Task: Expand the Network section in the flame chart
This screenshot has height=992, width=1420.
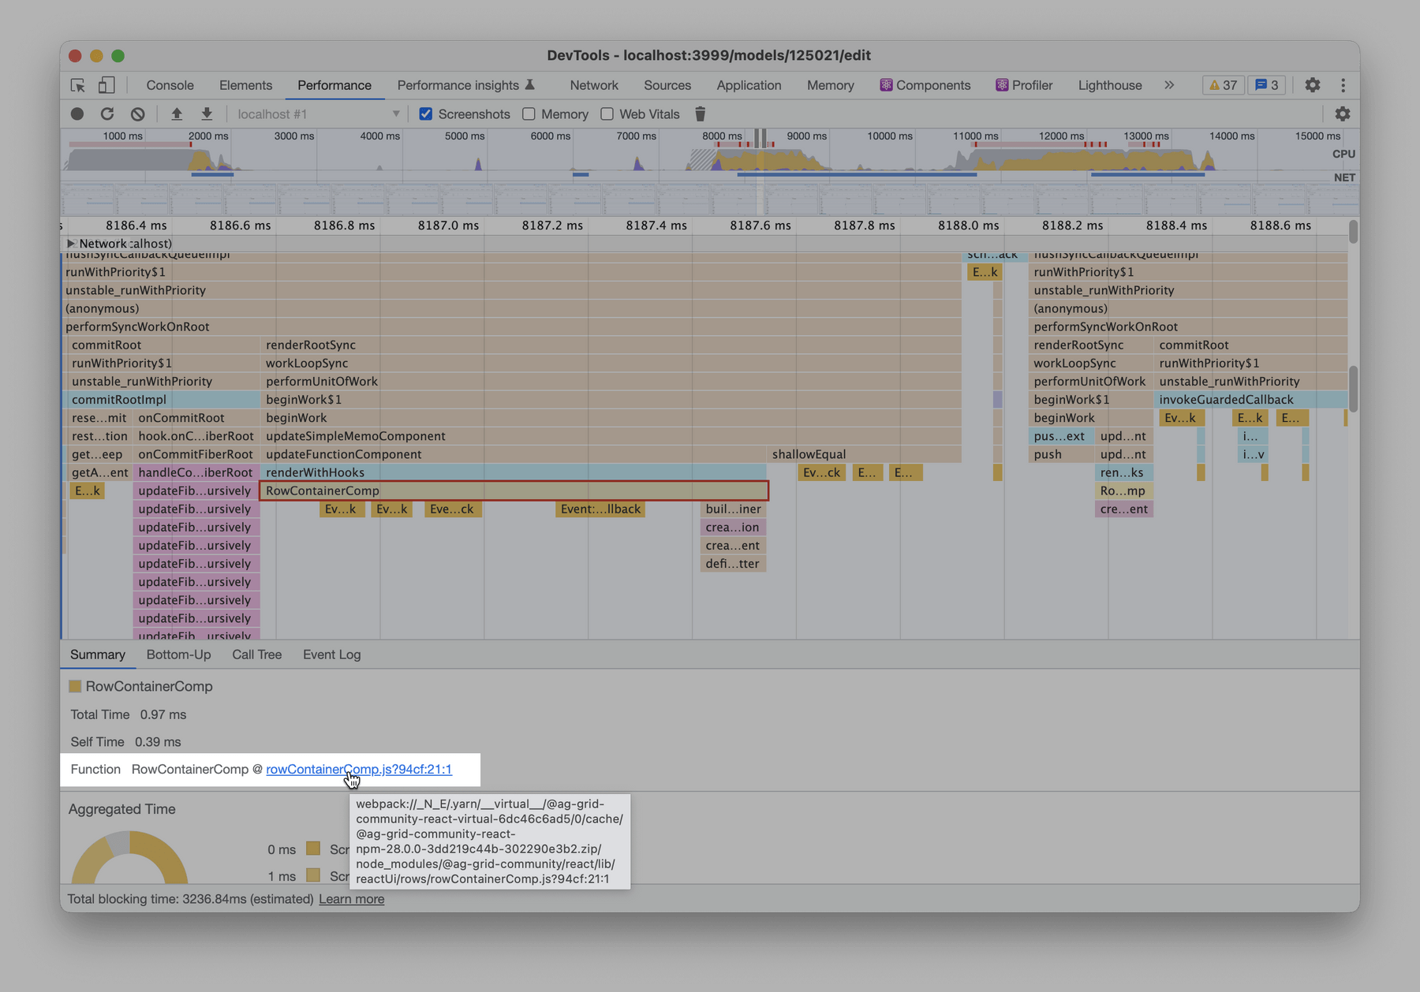Action: [x=70, y=243]
